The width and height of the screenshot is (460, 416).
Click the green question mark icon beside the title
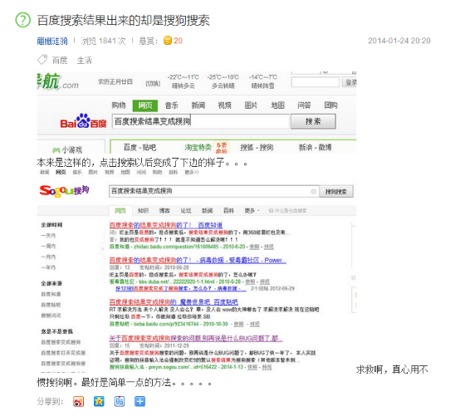tap(23, 20)
